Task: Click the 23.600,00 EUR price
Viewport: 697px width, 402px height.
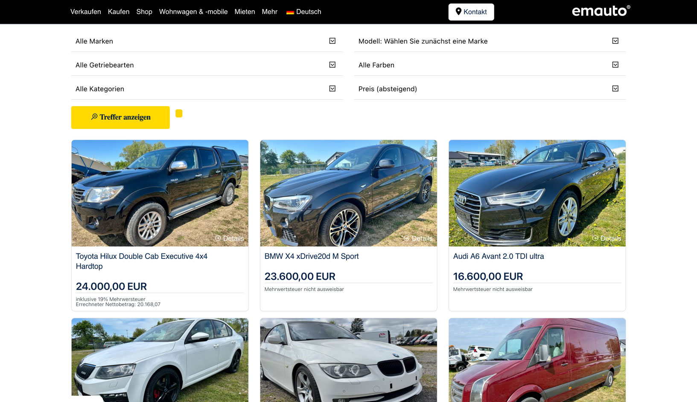Action: tap(300, 277)
